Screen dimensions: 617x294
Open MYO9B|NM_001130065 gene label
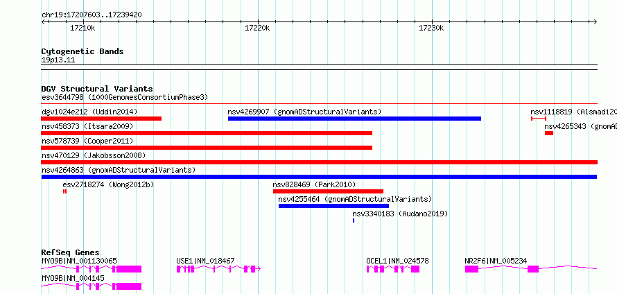[x=79, y=261]
